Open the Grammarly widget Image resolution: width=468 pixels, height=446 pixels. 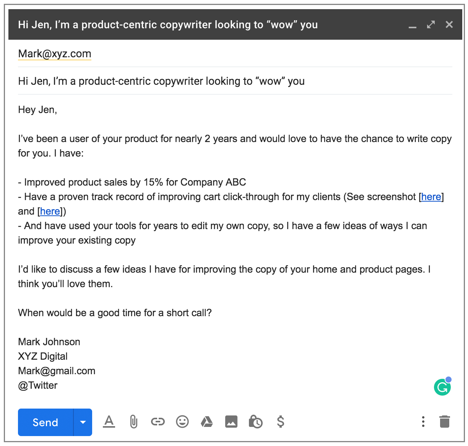point(442,387)
